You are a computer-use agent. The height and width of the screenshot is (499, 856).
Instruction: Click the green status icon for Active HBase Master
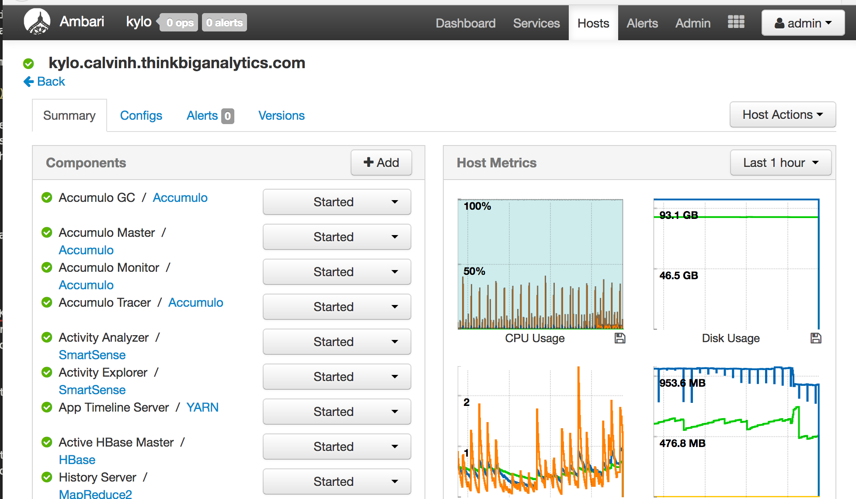click(x=47, y=442)
